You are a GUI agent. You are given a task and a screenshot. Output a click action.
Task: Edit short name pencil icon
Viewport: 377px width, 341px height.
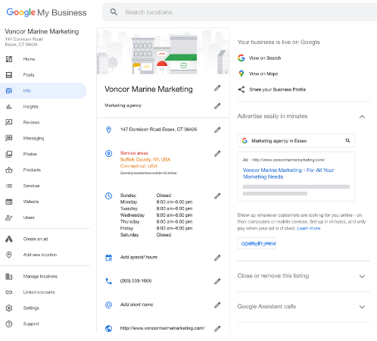(217, 305)
